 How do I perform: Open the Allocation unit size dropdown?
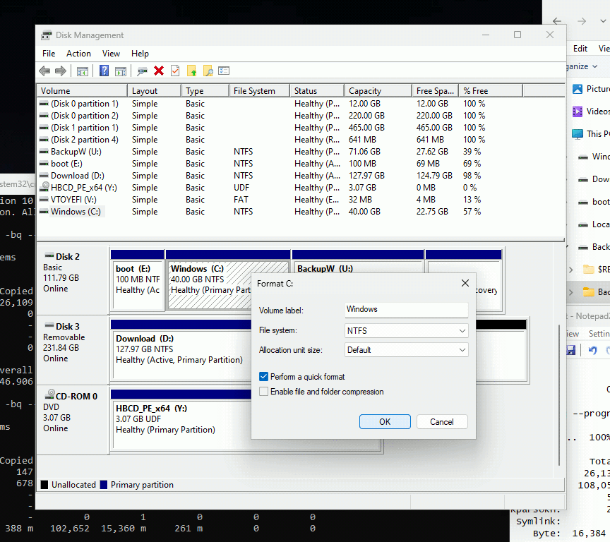406,350
